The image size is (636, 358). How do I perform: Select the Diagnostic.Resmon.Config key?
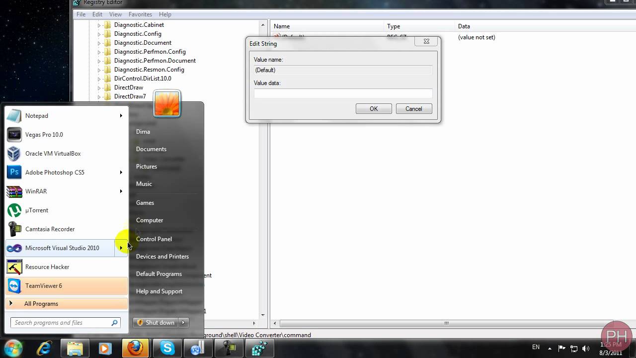[x=149, y=70]
